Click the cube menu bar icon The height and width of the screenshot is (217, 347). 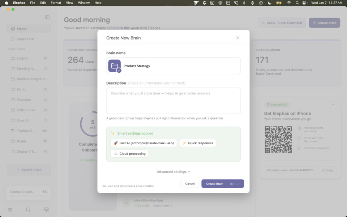(205, 3)
